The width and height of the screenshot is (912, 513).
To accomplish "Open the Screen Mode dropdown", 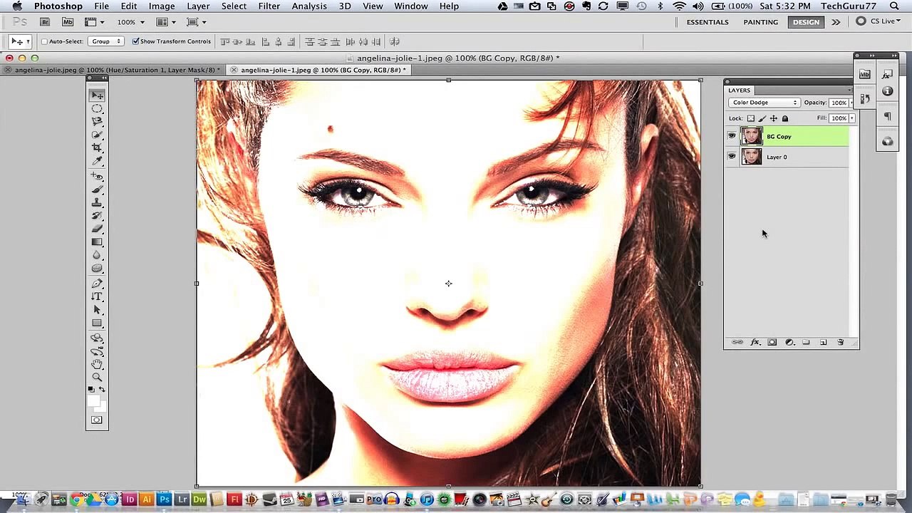I will 196,22.
